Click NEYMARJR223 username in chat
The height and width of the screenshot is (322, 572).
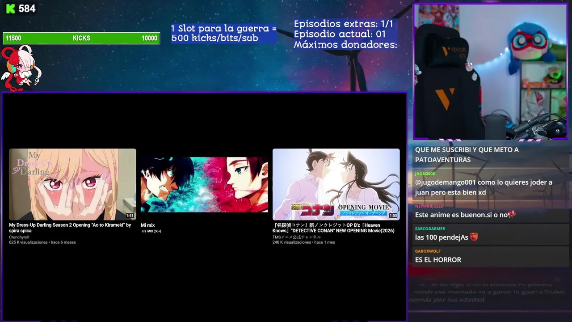(x=429, y=206)
